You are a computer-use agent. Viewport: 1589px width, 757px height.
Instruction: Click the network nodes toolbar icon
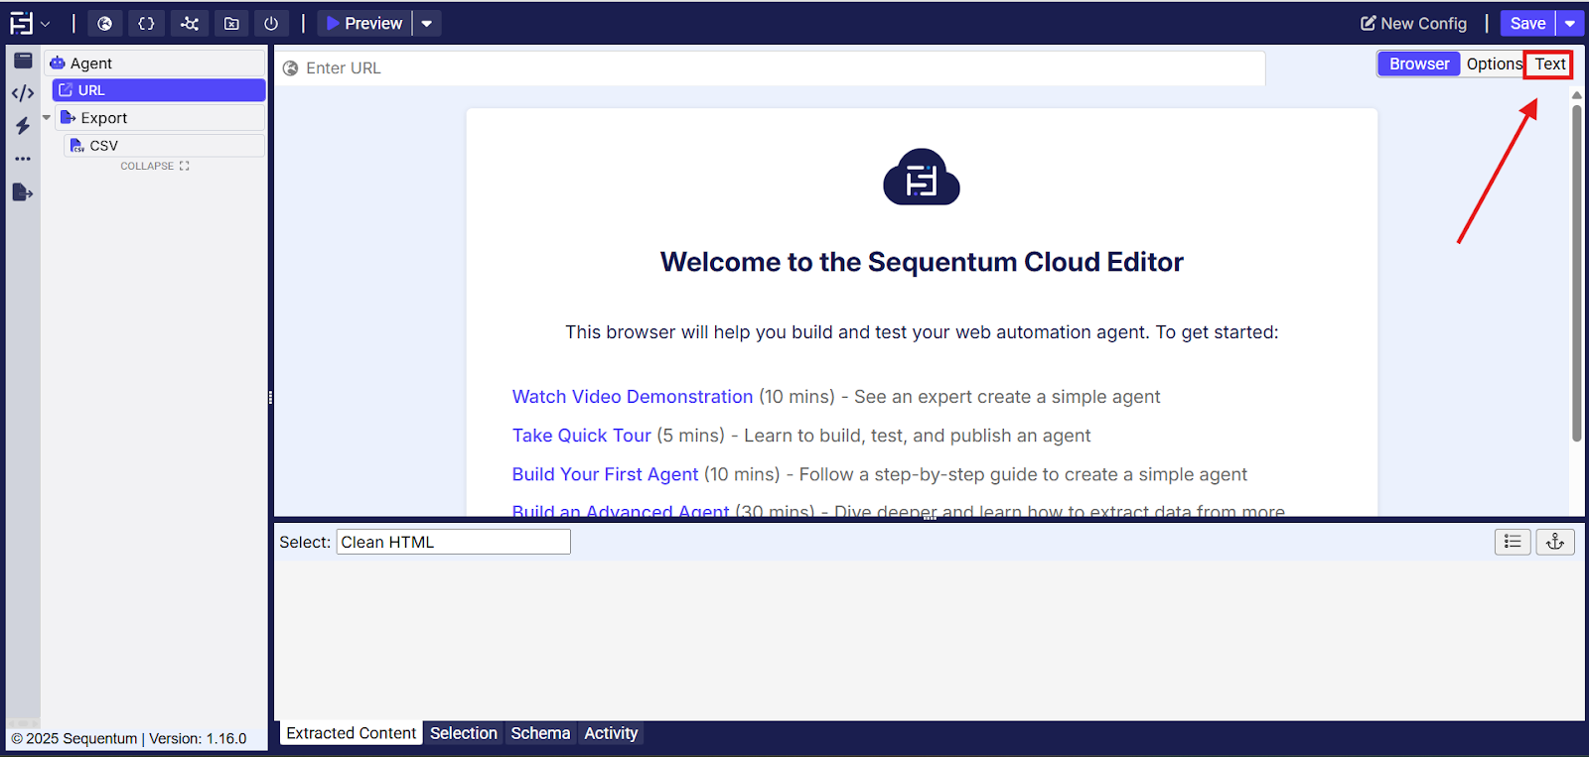click(x=189, y=23)
